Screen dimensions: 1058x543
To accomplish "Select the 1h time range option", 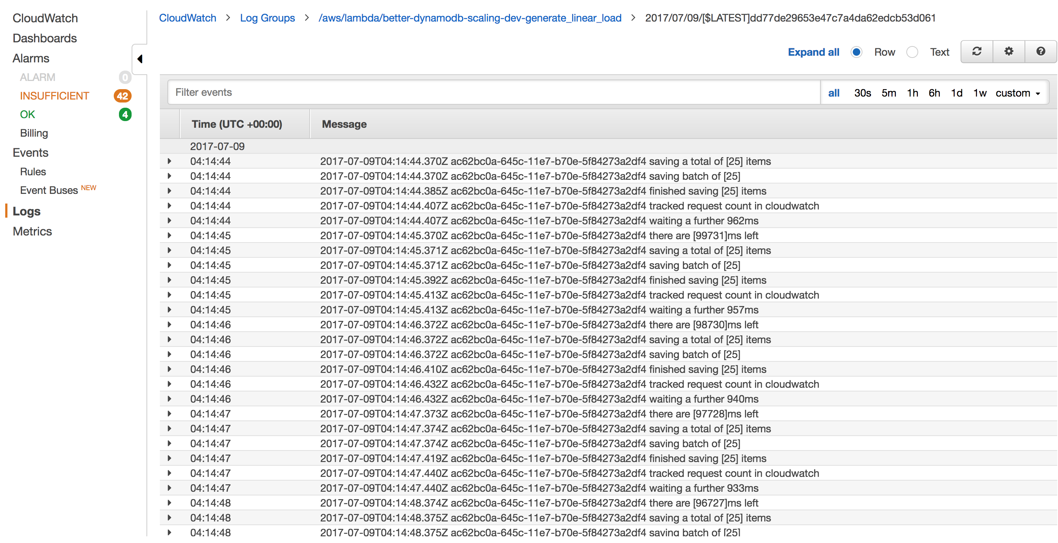I will click(x=912, y=93).
